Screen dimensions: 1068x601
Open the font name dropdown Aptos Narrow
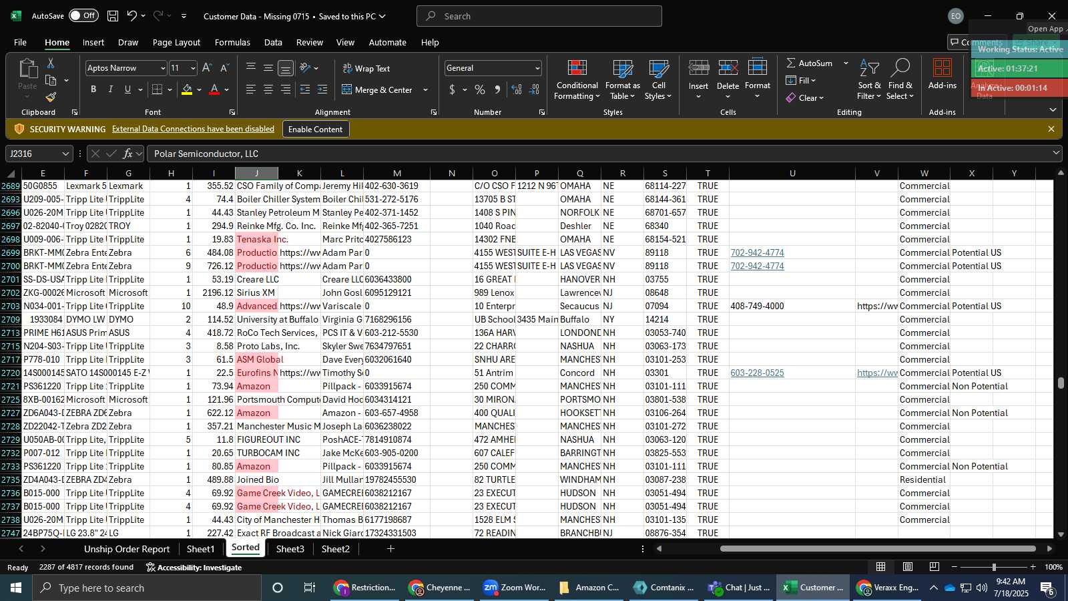[x=162, y=68]
